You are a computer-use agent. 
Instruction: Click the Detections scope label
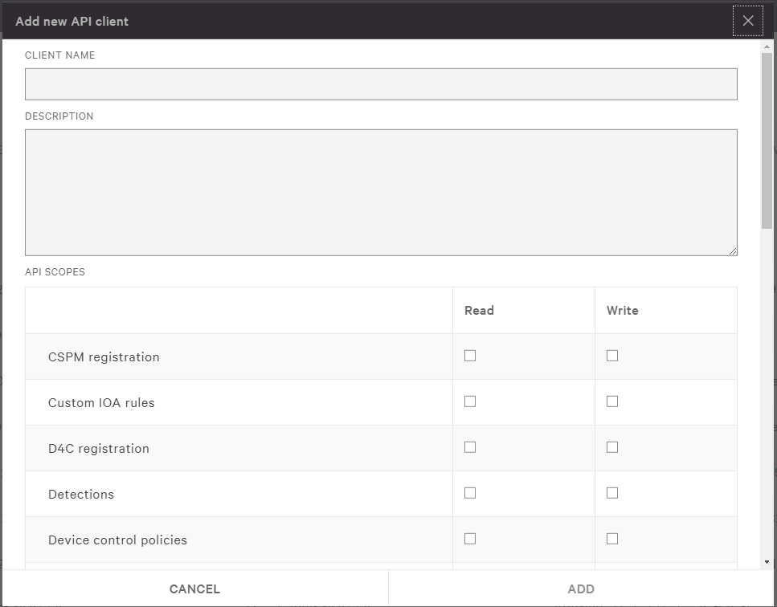click(81, 494)
